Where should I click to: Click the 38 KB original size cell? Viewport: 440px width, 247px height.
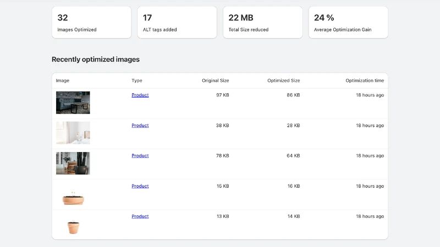[x=223, y=126]
